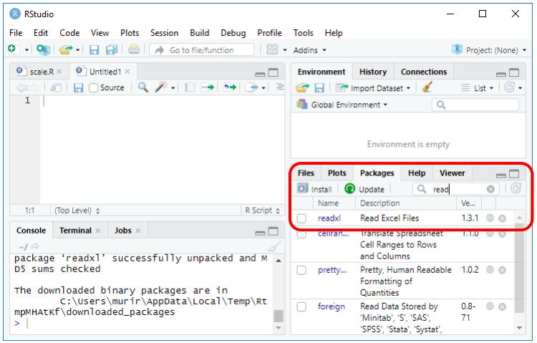
Task: Click the Save all documents icon
Action: [x=112, y=50]
